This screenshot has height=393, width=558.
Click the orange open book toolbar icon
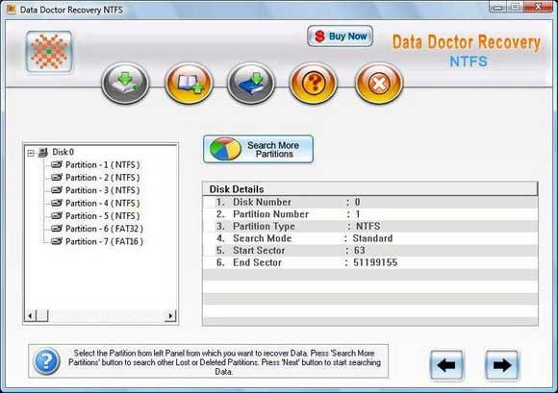(189, 84)
